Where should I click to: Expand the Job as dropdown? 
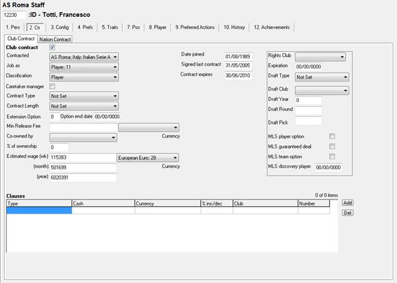[x=84, y=67]
